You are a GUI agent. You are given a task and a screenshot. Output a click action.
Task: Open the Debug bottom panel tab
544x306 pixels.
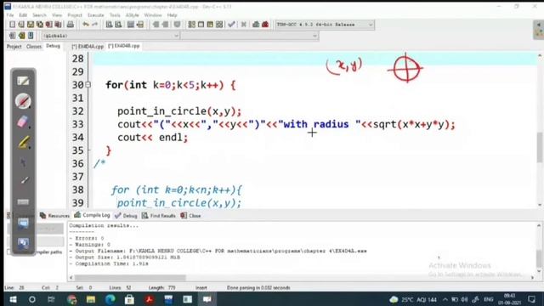click(127, 215)
